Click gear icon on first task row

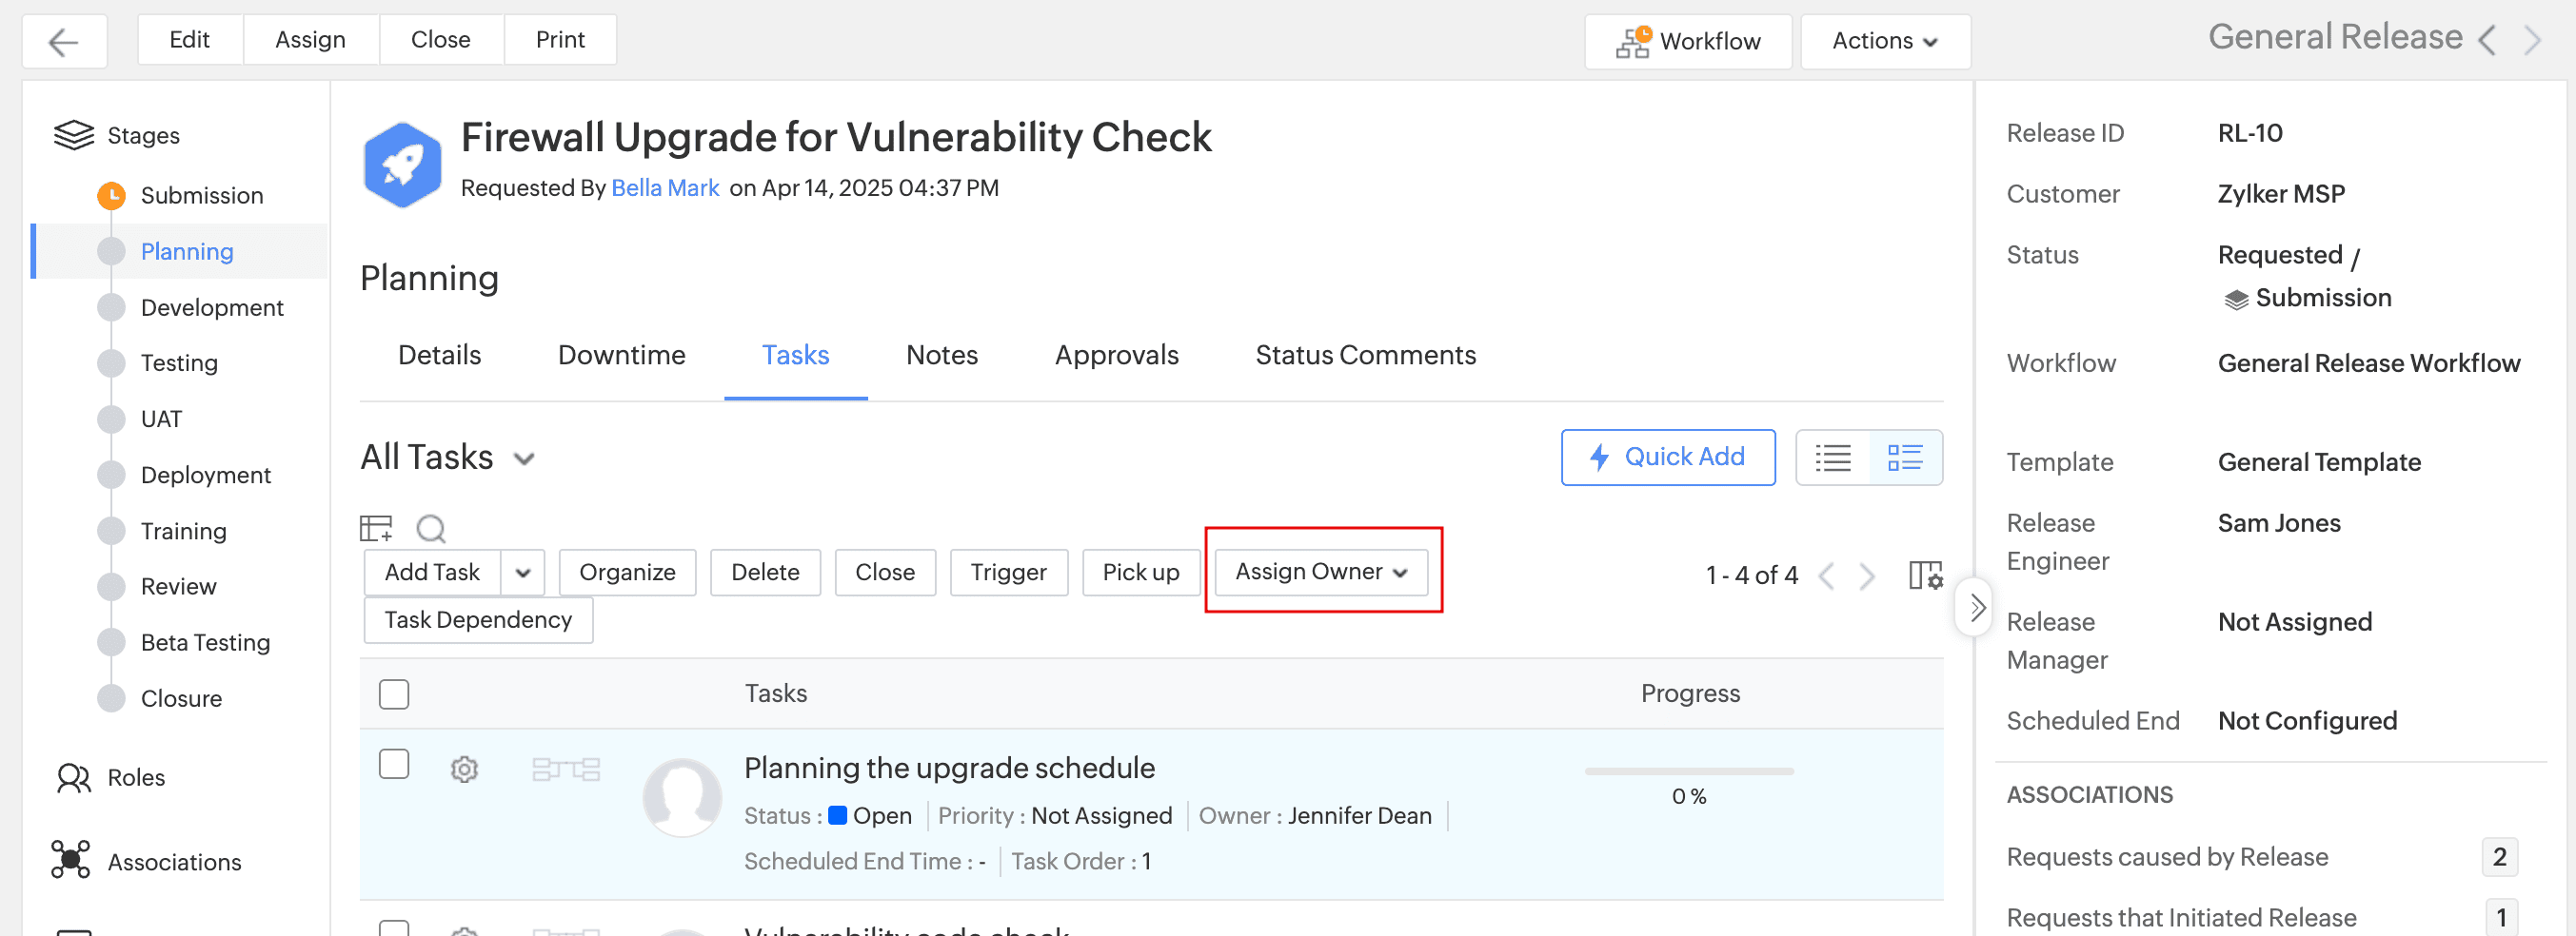pyautogui.click(x=464, y=770)
